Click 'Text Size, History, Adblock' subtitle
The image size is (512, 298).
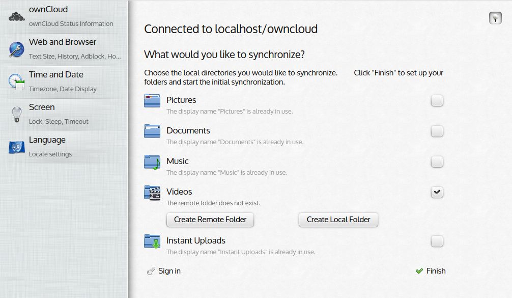point(75,56)
